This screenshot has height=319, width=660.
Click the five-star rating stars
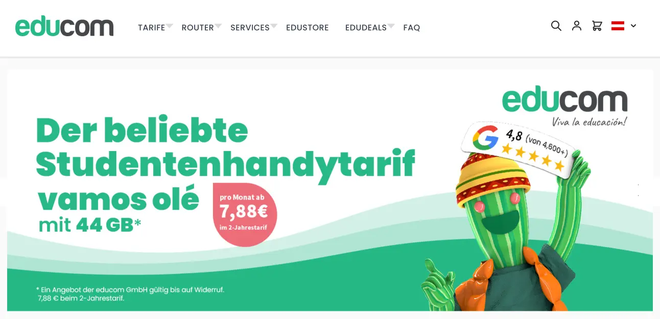[x=532, y=157]
